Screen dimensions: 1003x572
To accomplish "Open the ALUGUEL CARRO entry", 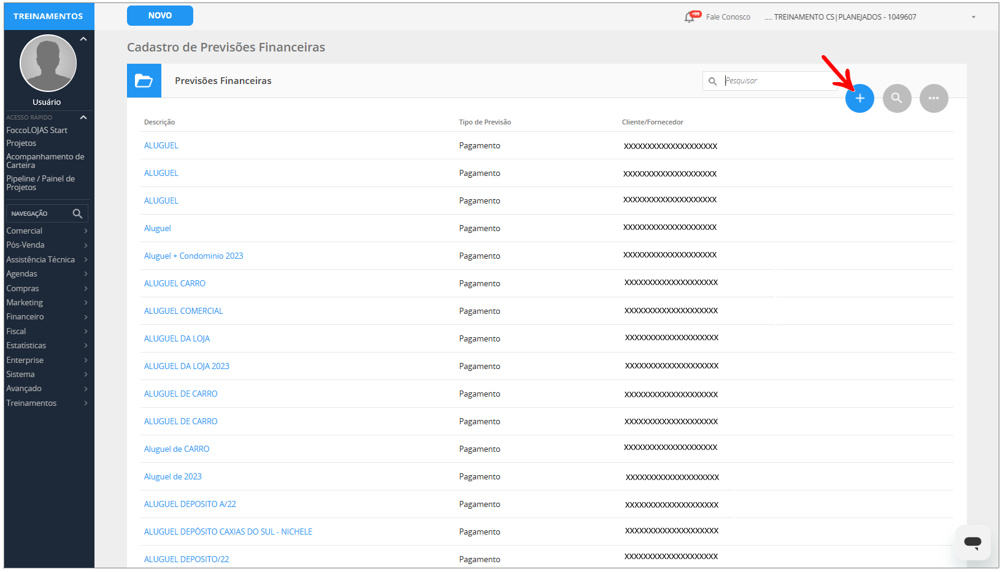I will pos(175,284).
